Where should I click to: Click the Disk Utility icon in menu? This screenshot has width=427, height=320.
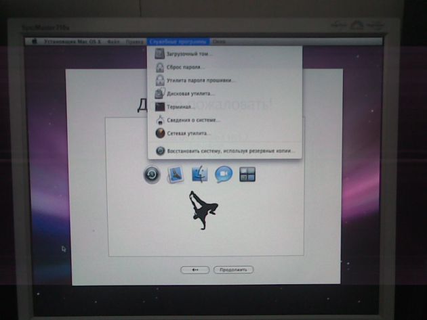[x=160, y=93]
